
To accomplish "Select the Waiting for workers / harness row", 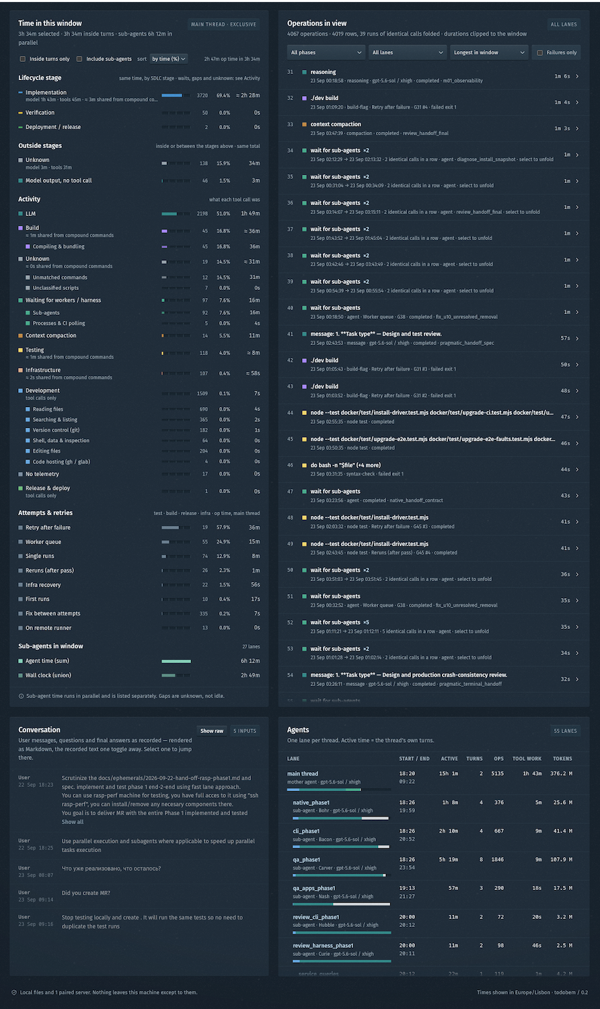I will point(139,301).
